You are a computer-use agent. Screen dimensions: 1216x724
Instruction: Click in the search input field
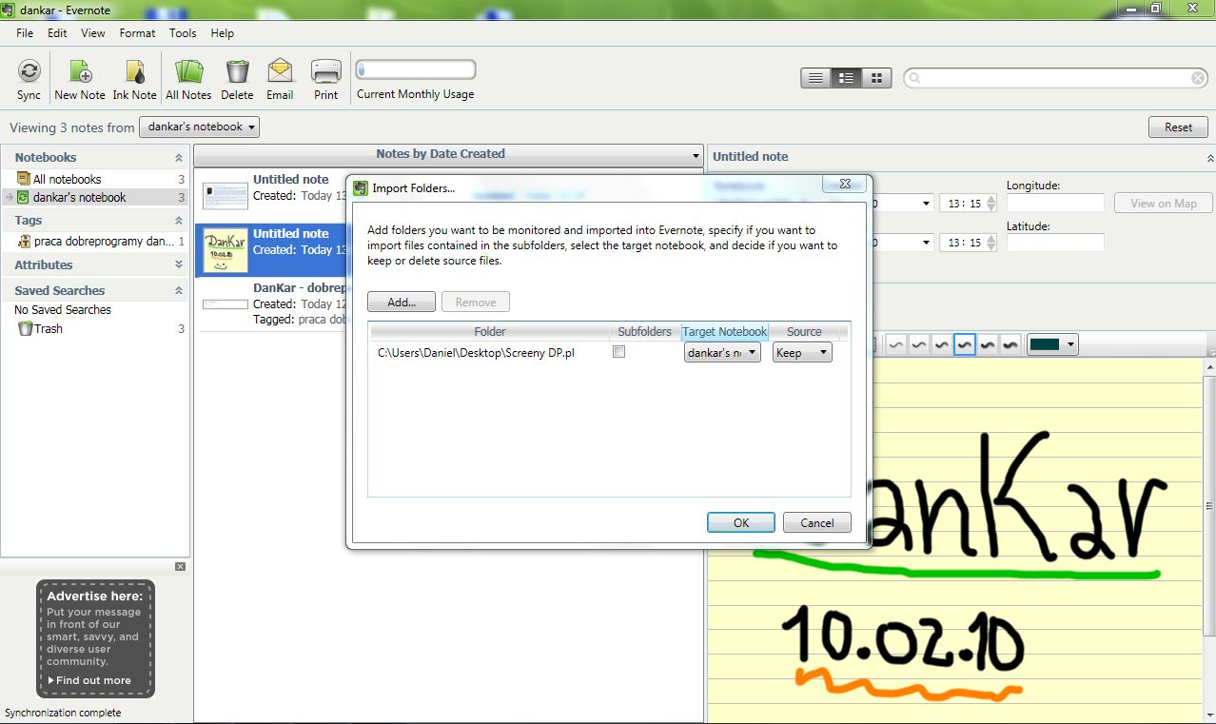coord(1054,78)
